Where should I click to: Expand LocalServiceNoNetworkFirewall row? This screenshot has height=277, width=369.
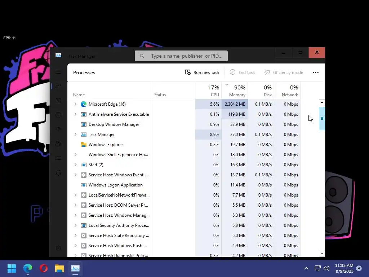click(75, 195)
